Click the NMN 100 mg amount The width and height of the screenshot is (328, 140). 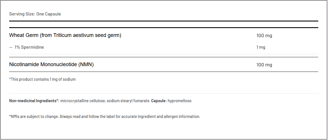click(x=264, y=65)
